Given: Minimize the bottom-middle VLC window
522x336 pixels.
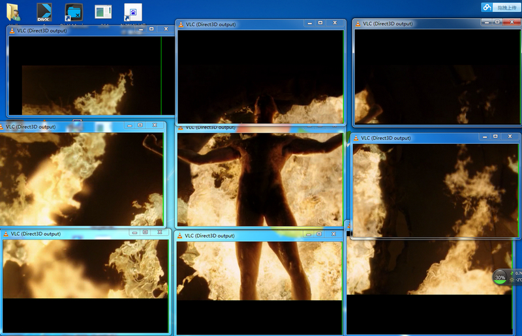Looking at the screenshot, I should point(309,234).
